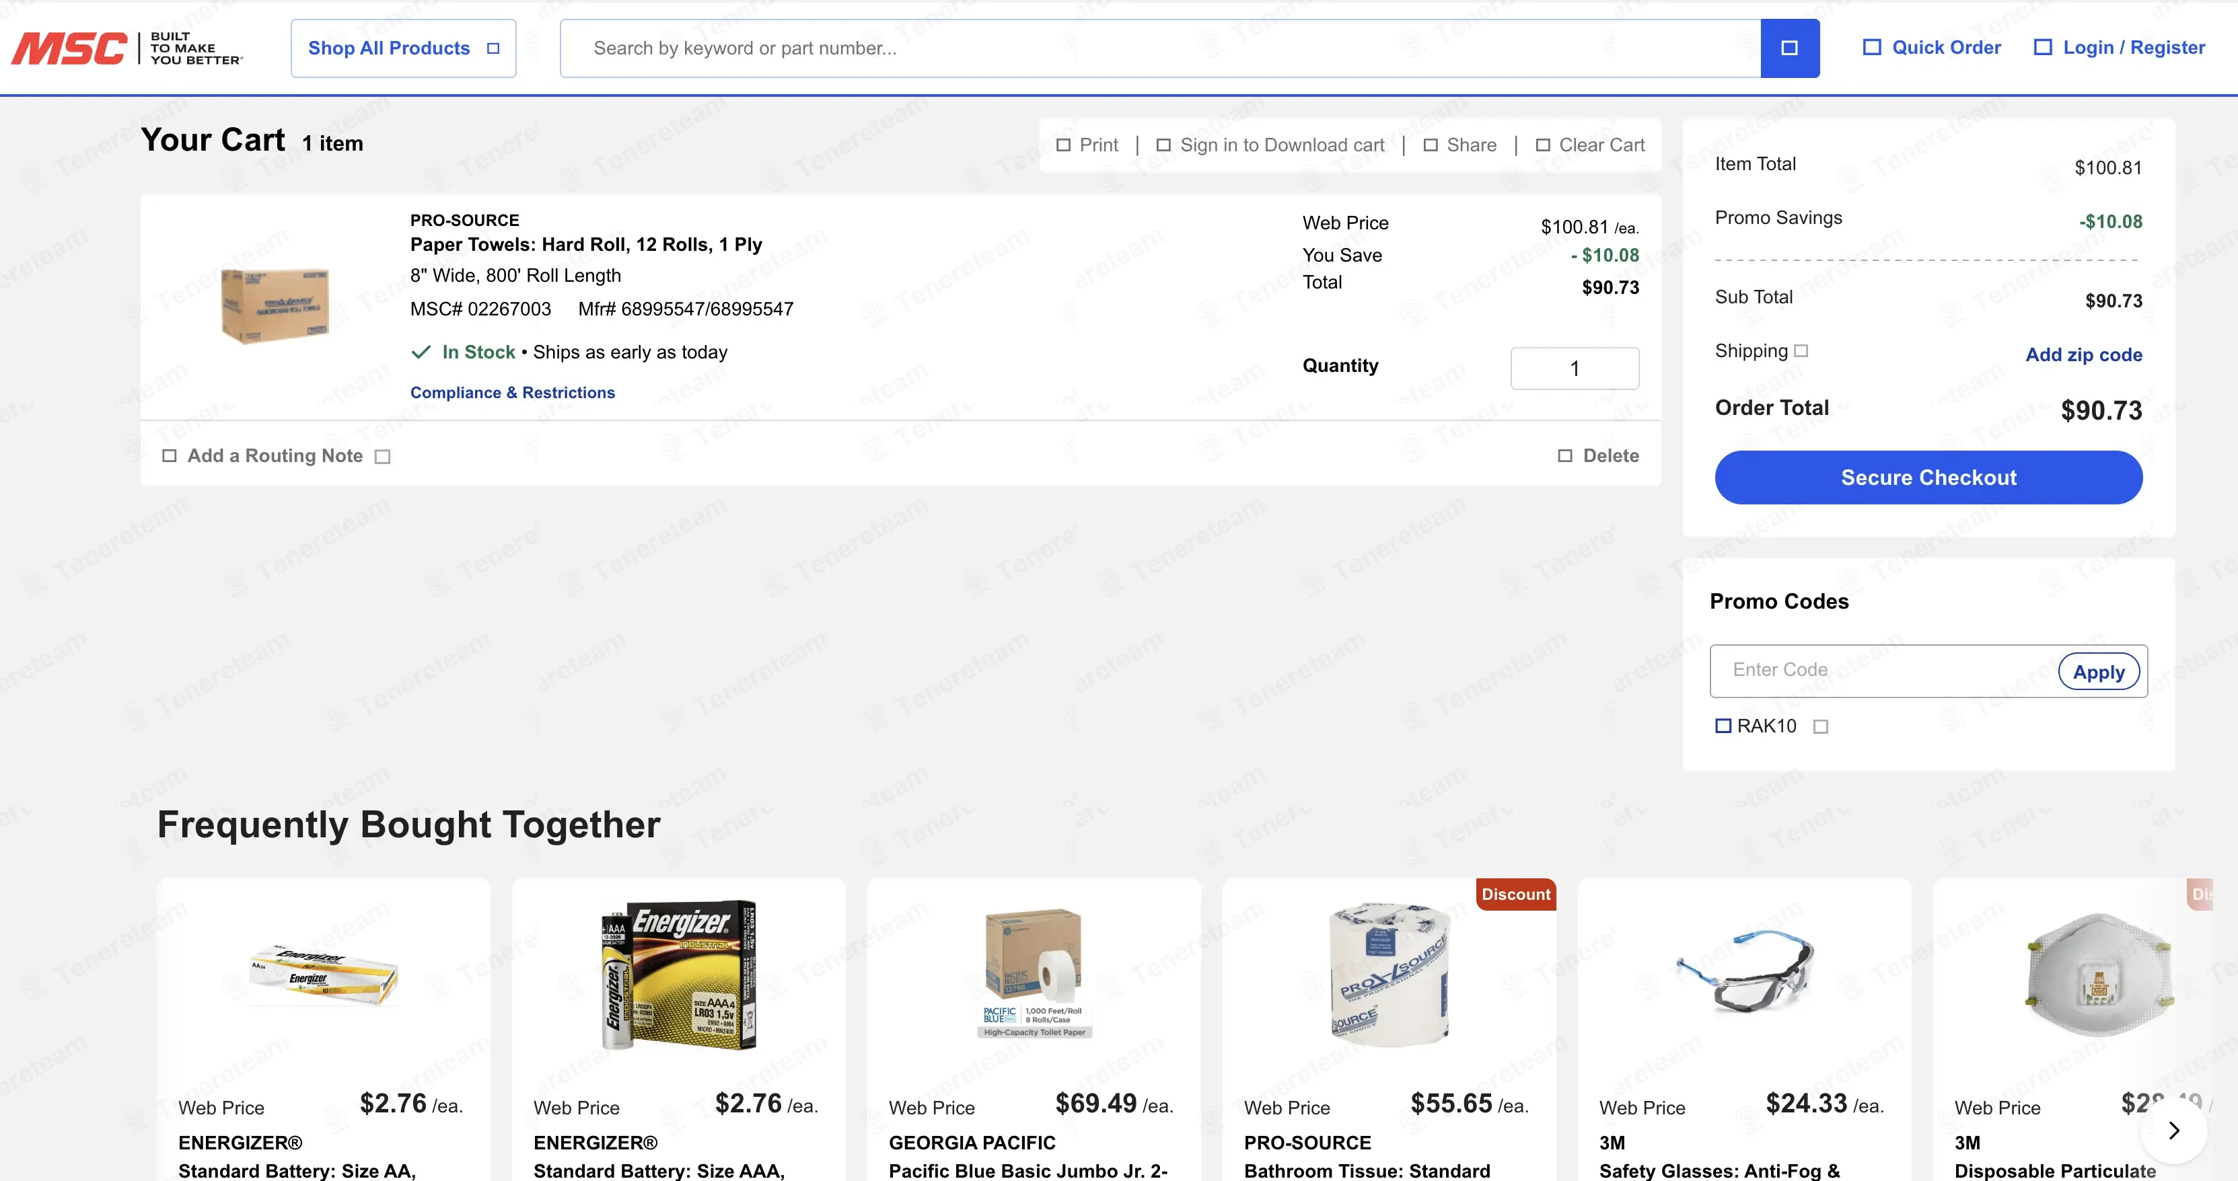Viewport: 2238px width, 1181px height.
Task: Click the Order Total amount $90.73
Action: pyautogui.click(x=2101, y=411)
